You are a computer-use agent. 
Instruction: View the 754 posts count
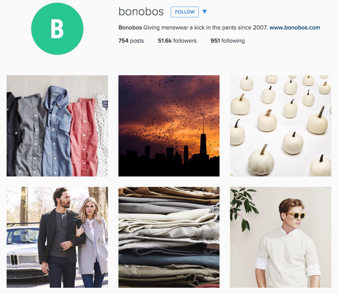(131, 41)
